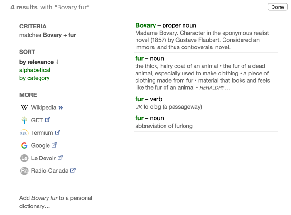Viewport: 291px width, 215px height.
Task: Open the fur furlong abbreviation entry
Action: [139, 118]
